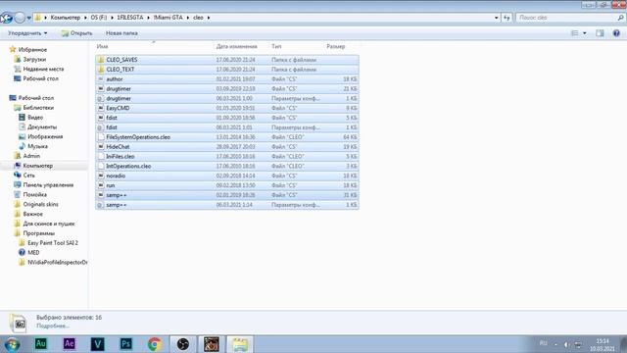Image resolution: width=627 pixels, height=353 pixels.
Task: Click the EasyCMD file icon
Action: point(101,108)
